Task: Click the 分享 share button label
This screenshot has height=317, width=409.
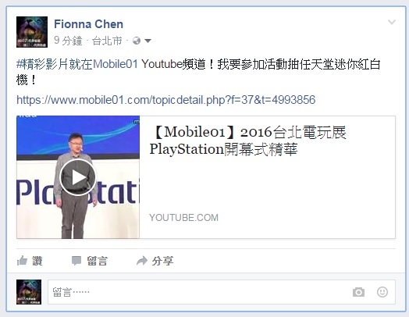Action: tap(163, 261)
